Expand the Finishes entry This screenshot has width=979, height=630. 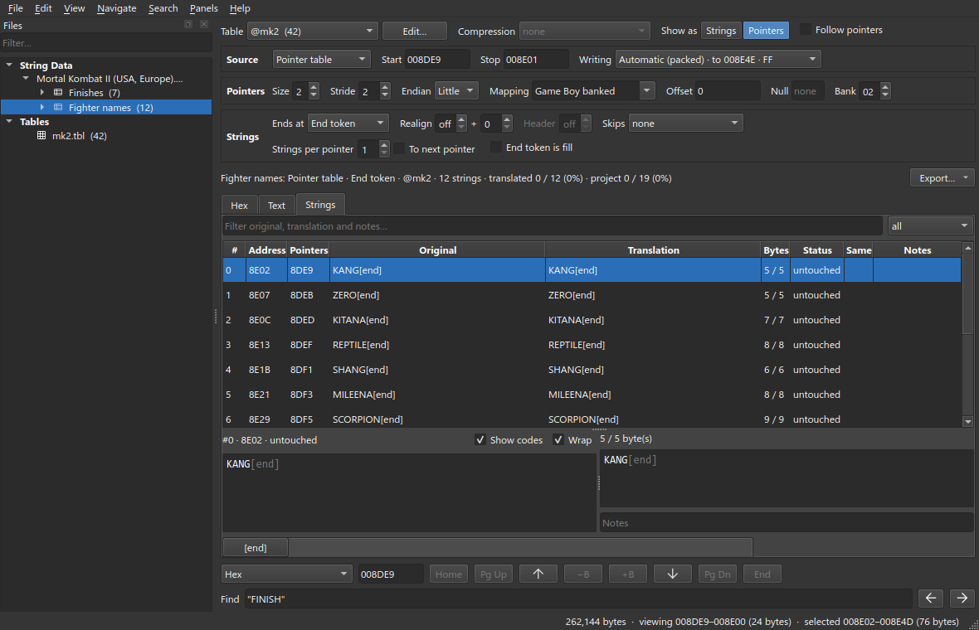(41, 92)
